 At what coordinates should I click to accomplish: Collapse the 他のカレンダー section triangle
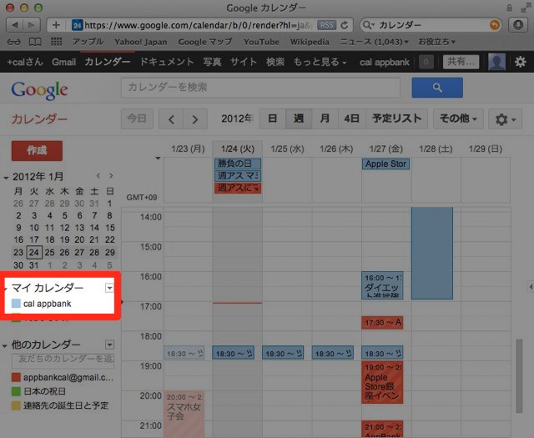(5, 345)
